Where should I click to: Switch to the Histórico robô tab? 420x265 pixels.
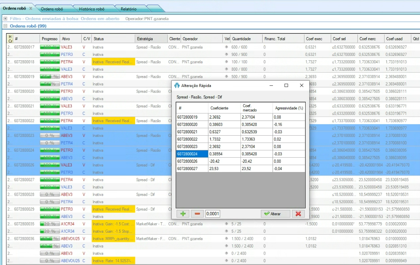(x=92, y=9)
